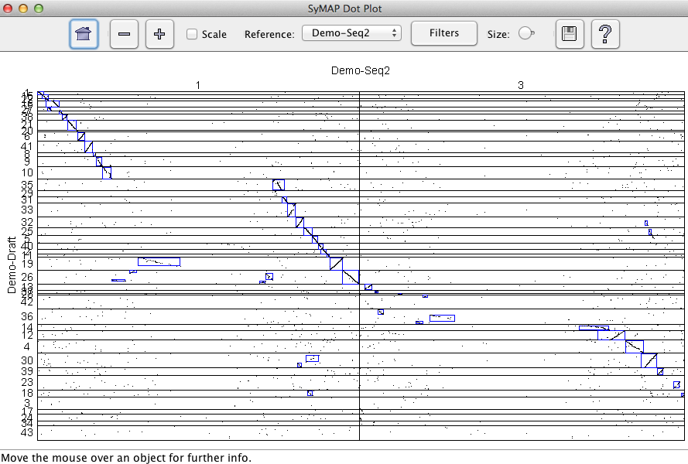
Task: Click row label 36
Action: pos(27,316)
